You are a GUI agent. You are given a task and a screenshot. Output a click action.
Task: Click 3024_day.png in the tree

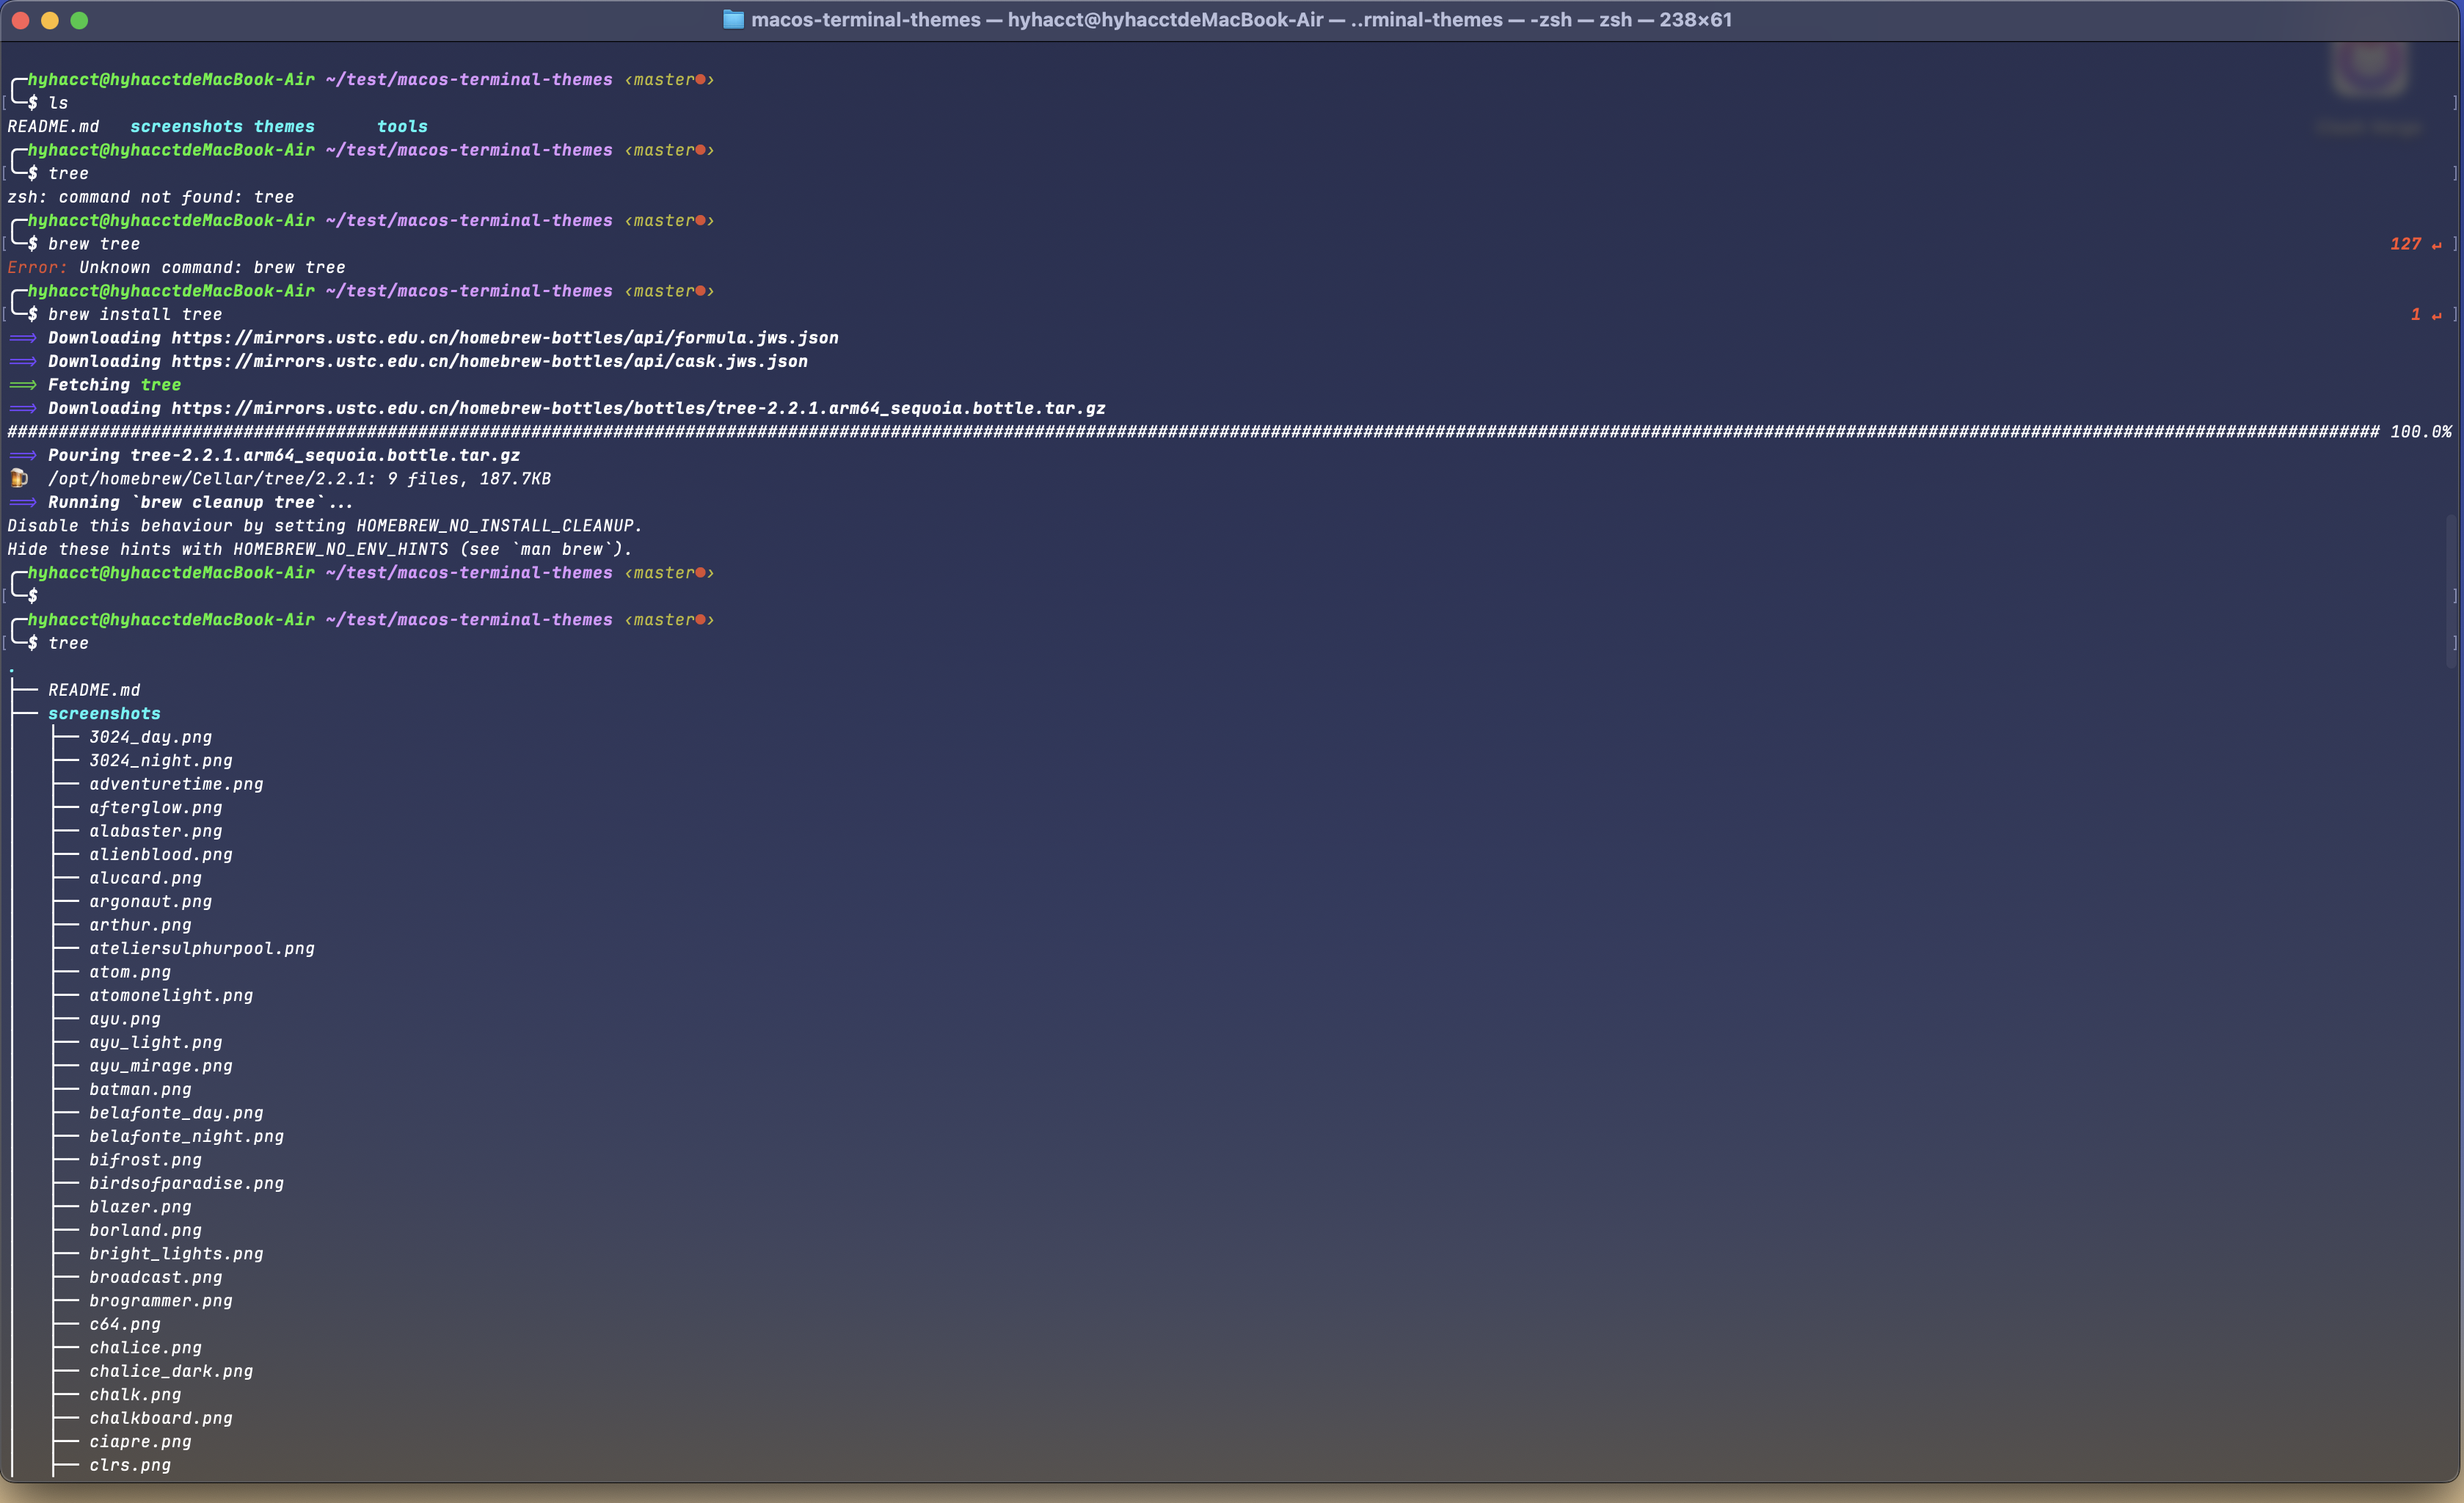[151, 737]
